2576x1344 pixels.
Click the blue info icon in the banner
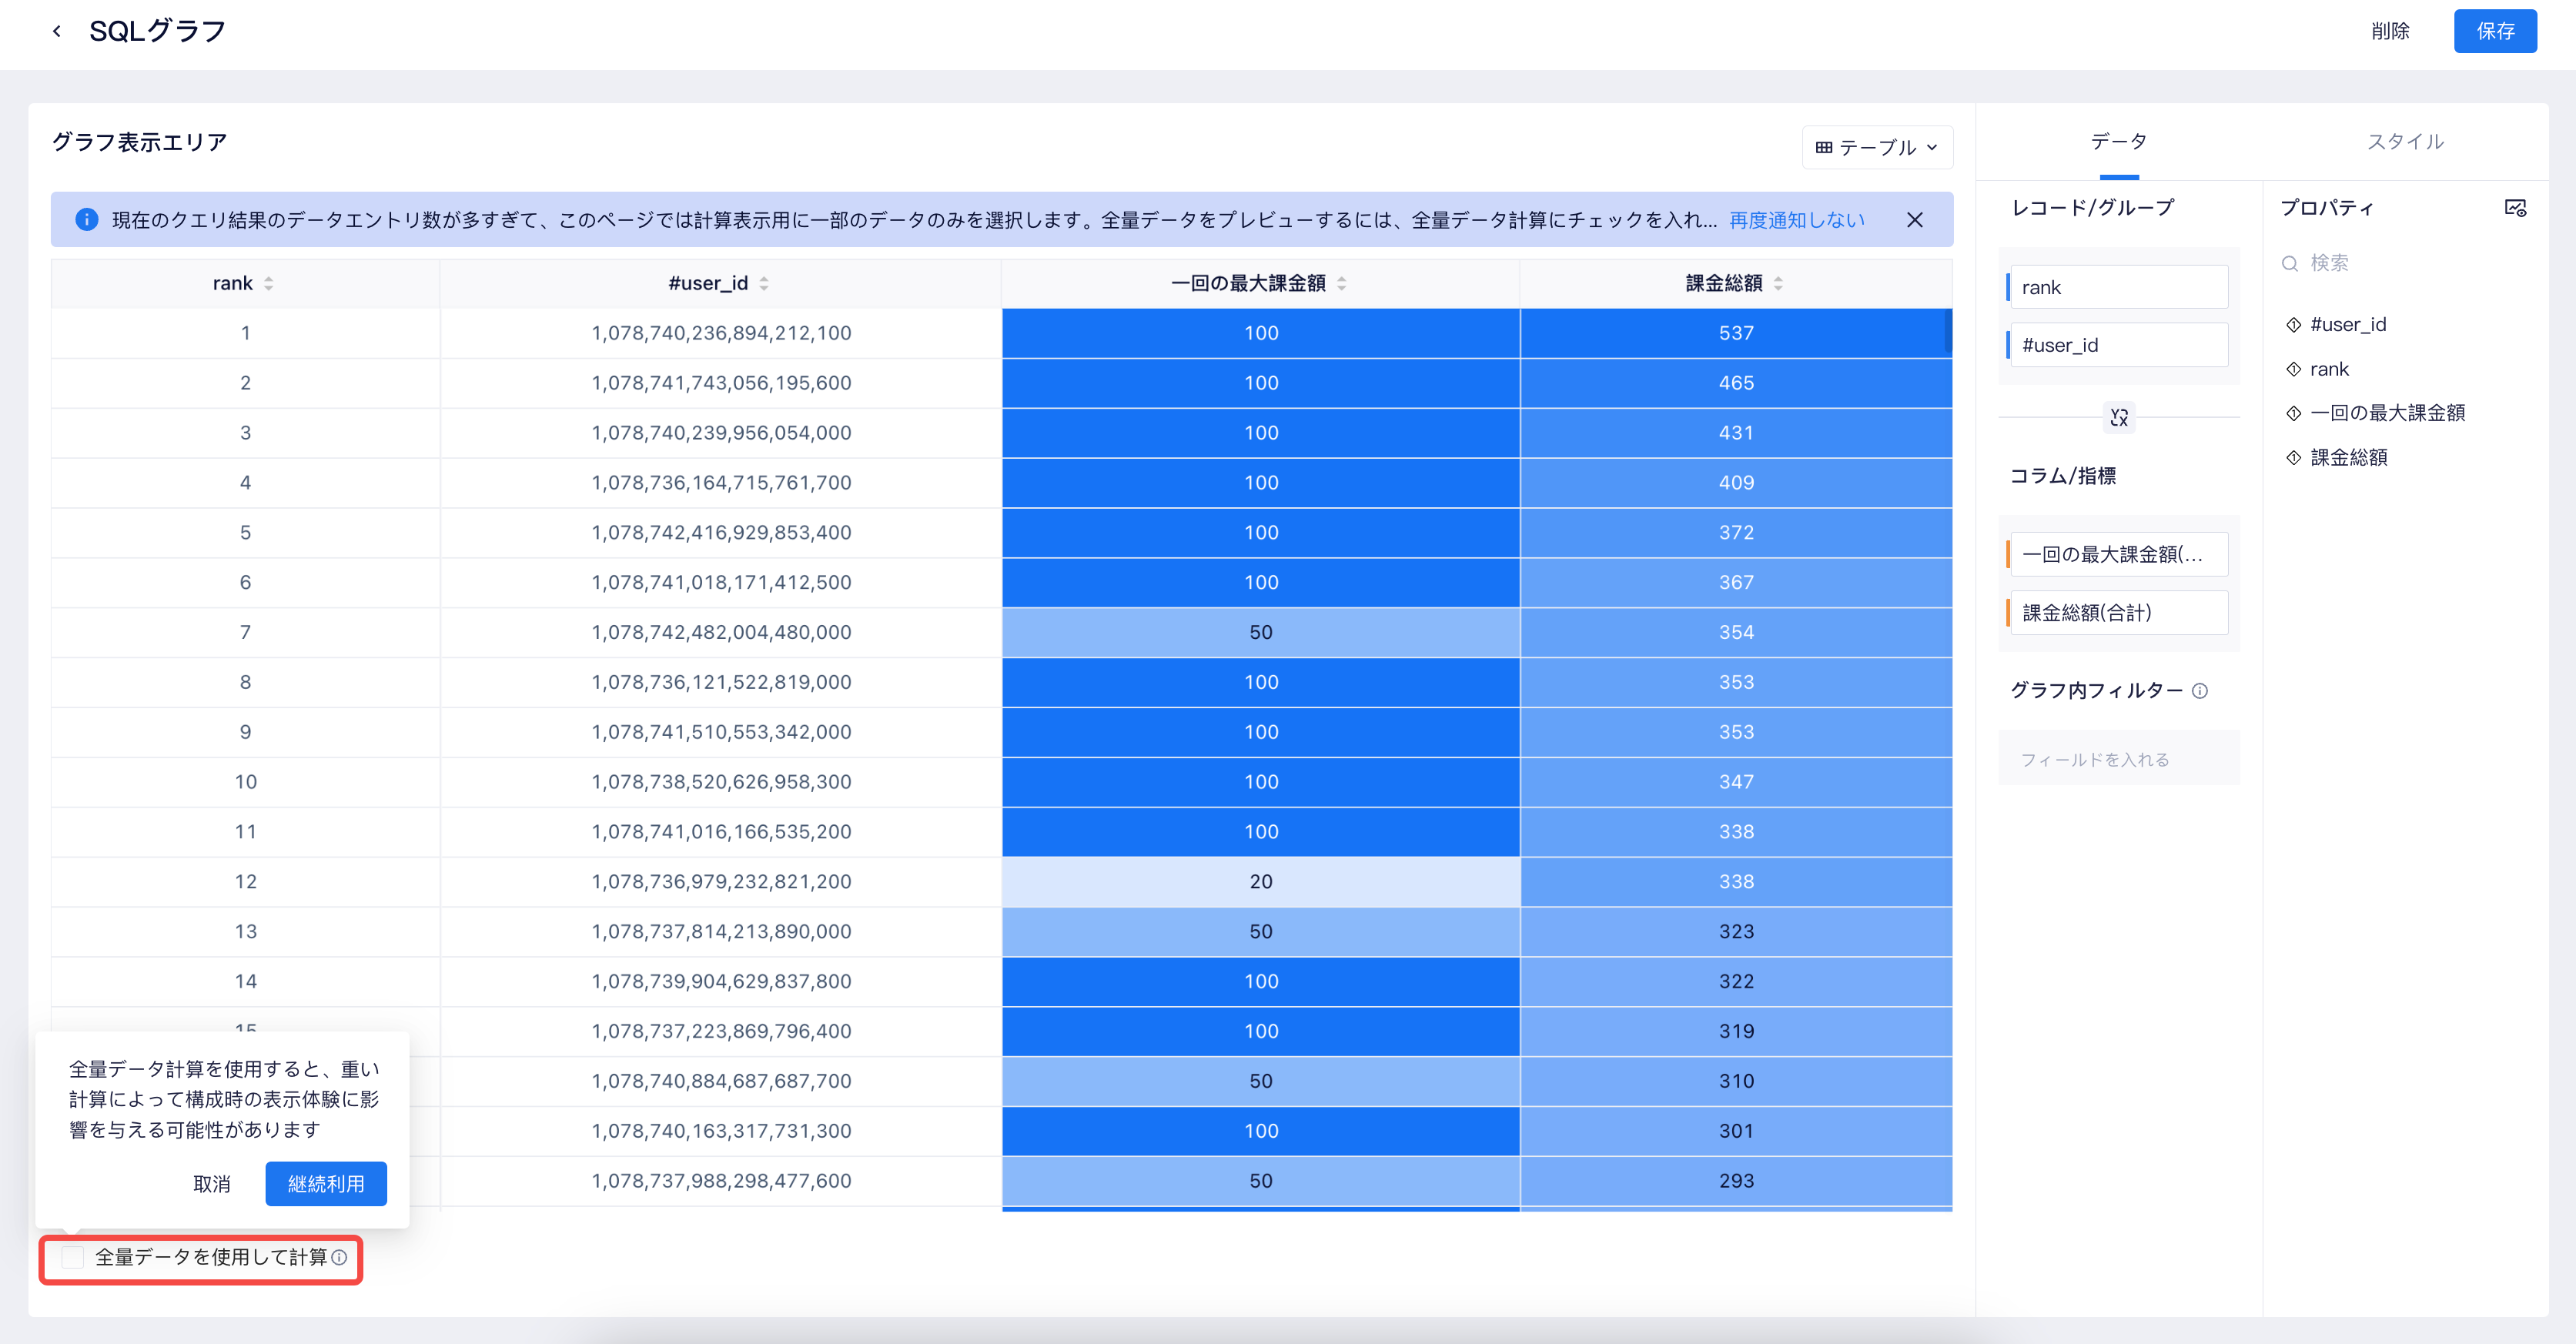tap(87, 220)
